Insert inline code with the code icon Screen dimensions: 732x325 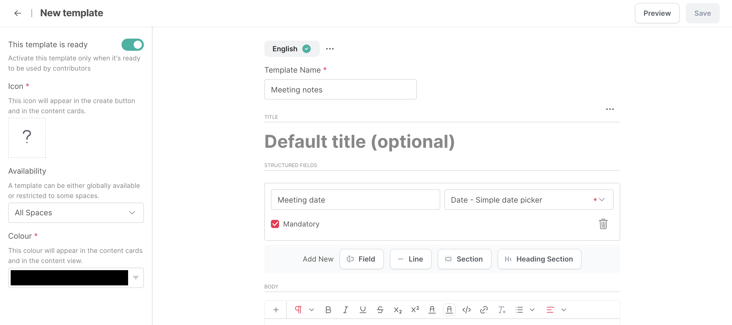[x=467, y=310]
